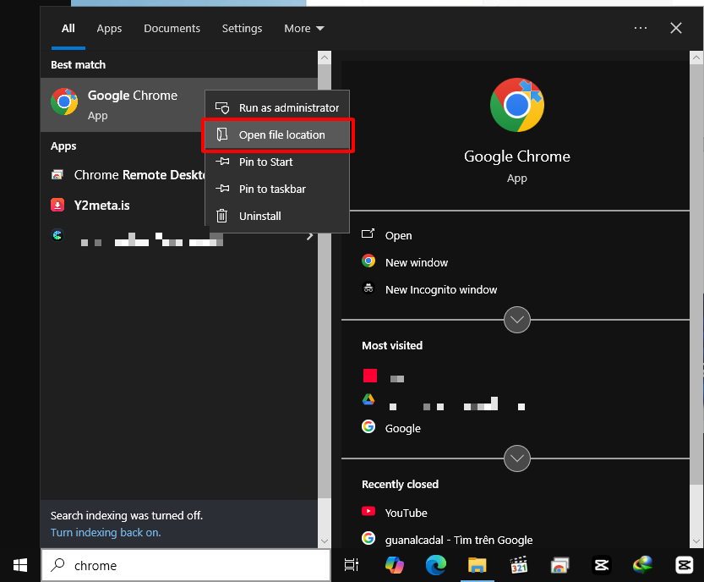This screenshot has height=582, width=704.
Task: Open a New window from Chrome results pane
Action: [x=415, y=262]
